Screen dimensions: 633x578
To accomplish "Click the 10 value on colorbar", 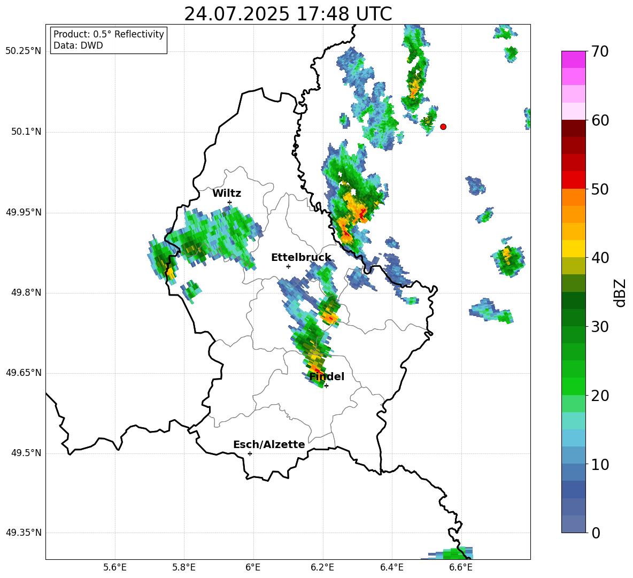I will point(600,464).
